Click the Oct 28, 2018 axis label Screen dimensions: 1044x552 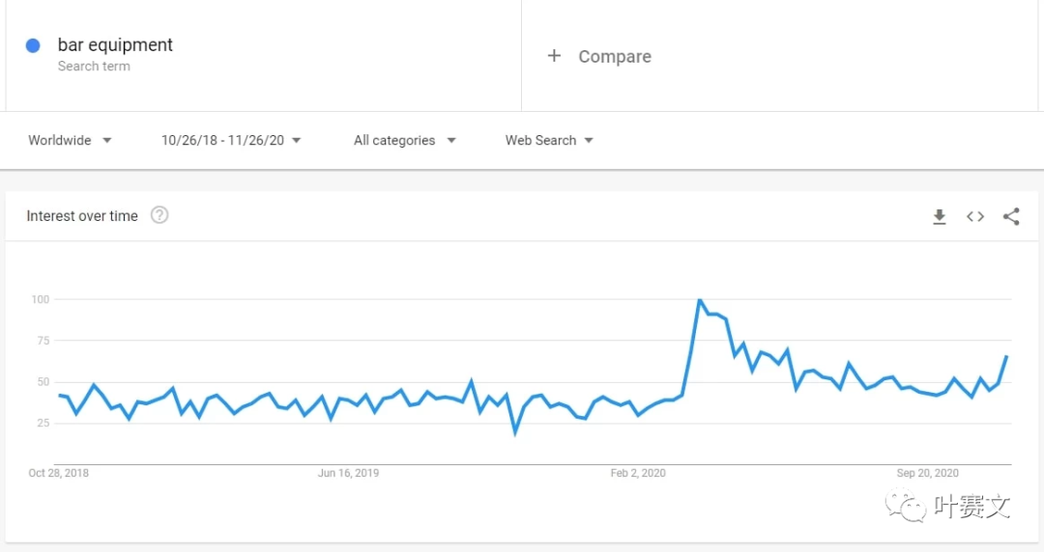pos(59,473)
